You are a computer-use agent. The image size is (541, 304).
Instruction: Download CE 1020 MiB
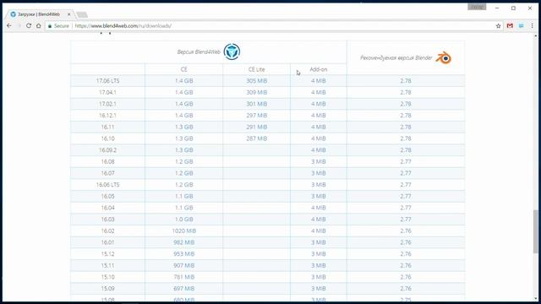coord(184,231)
